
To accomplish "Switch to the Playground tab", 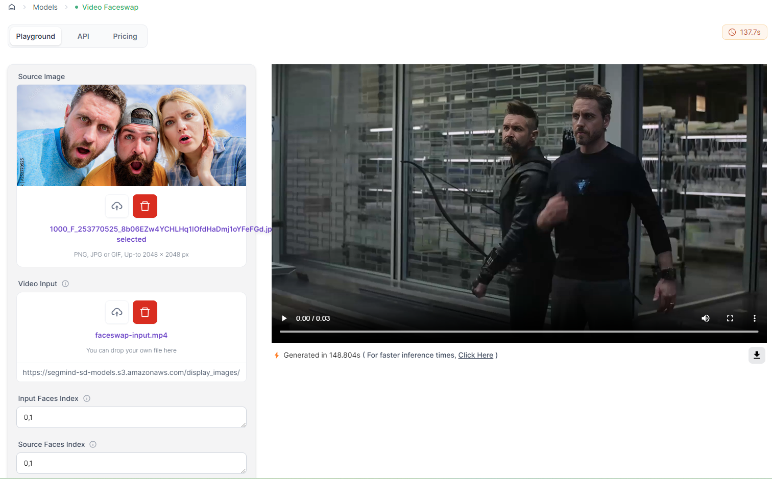I will [36, 36].
